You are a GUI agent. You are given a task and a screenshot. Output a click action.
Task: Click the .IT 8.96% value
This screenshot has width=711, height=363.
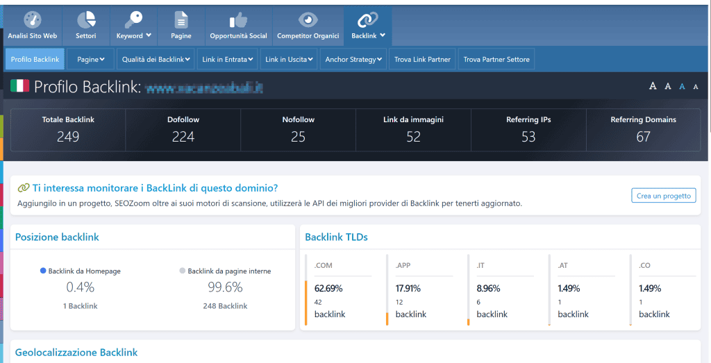point(488,288)
